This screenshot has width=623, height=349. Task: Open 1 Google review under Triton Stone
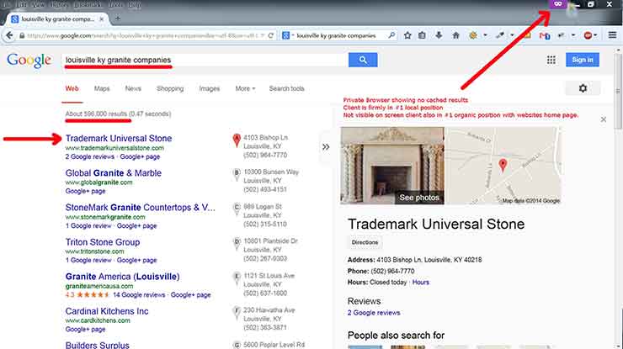click(x=88, y=261)
